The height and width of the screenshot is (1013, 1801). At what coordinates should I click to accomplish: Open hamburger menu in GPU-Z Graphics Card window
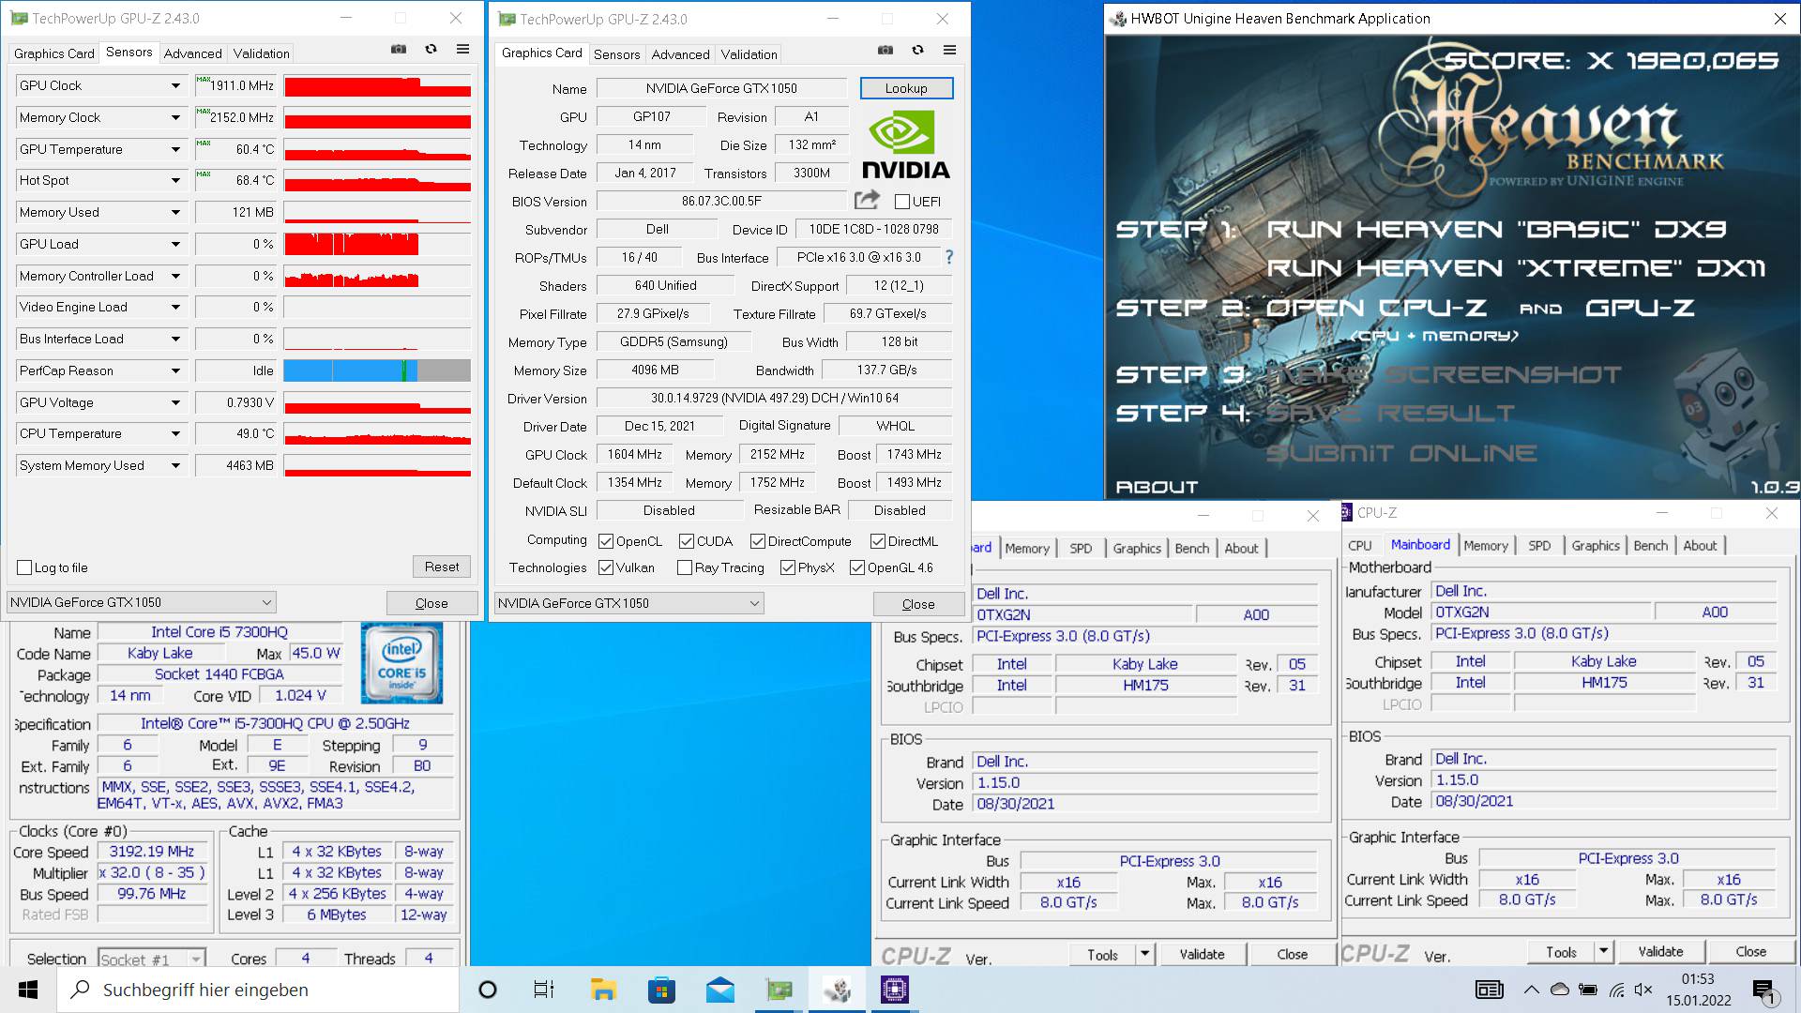coord(949,50)
